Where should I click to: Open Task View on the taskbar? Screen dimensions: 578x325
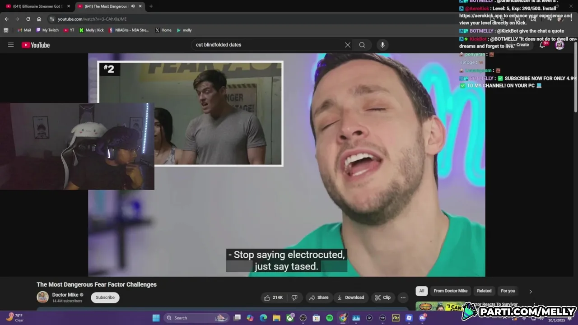tap(237, 318)
